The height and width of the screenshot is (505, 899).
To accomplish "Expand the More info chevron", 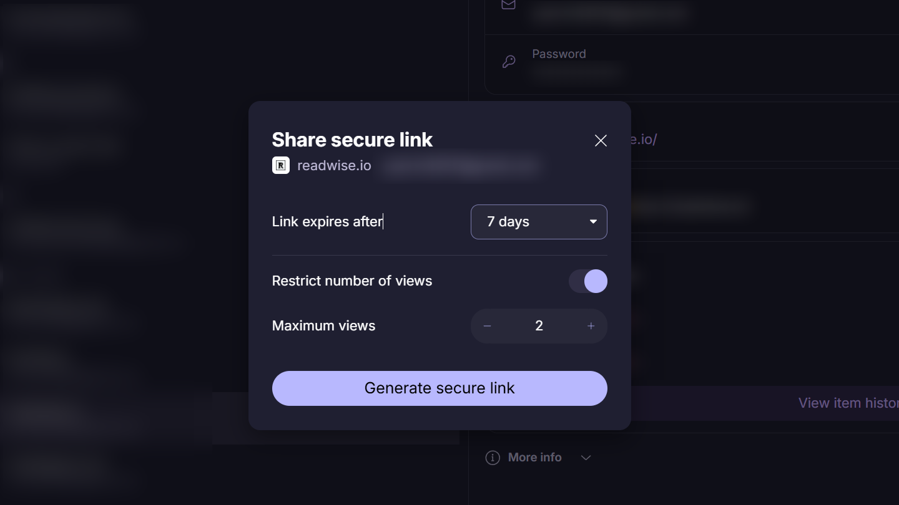I will tap(586, 458).
